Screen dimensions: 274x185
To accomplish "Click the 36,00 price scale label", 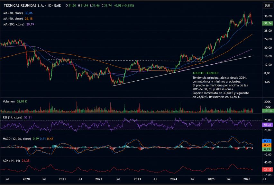I will point(268,16).
